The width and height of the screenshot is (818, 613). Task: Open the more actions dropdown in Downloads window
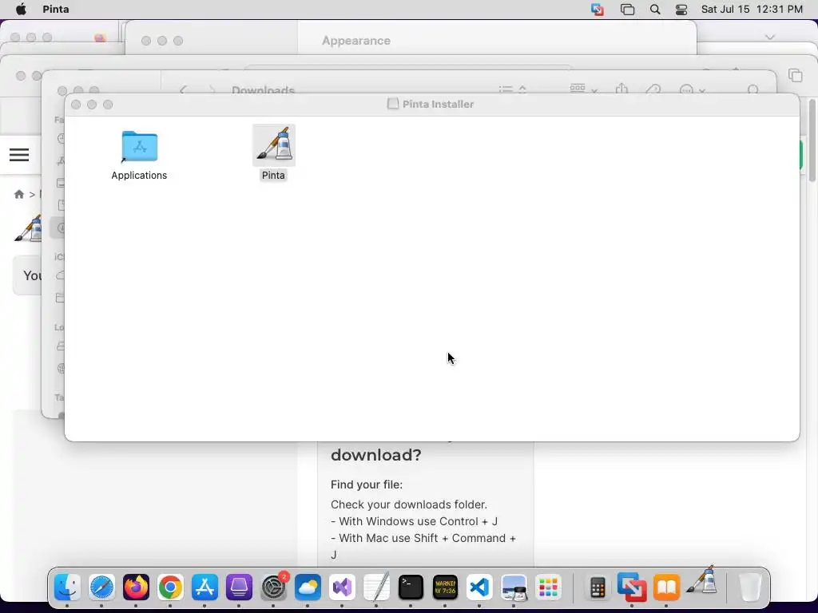[x=693, y=89]
